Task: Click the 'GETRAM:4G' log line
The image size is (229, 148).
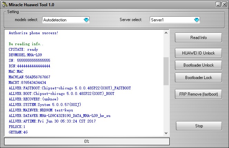Action: point(18,132)
